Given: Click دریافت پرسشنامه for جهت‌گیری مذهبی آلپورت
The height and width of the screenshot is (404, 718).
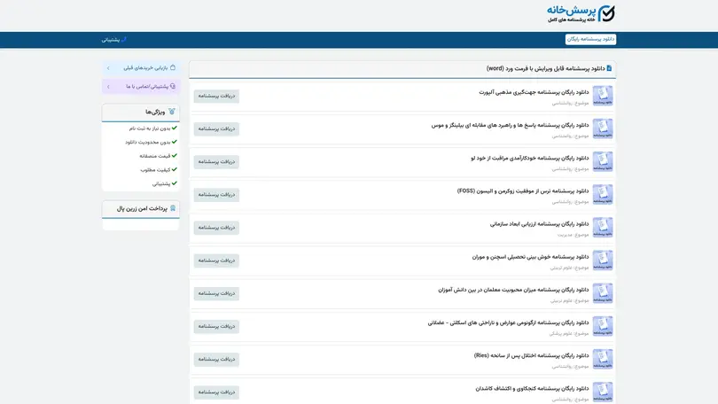Looking at the screenshot, I should tap(216, 96).
